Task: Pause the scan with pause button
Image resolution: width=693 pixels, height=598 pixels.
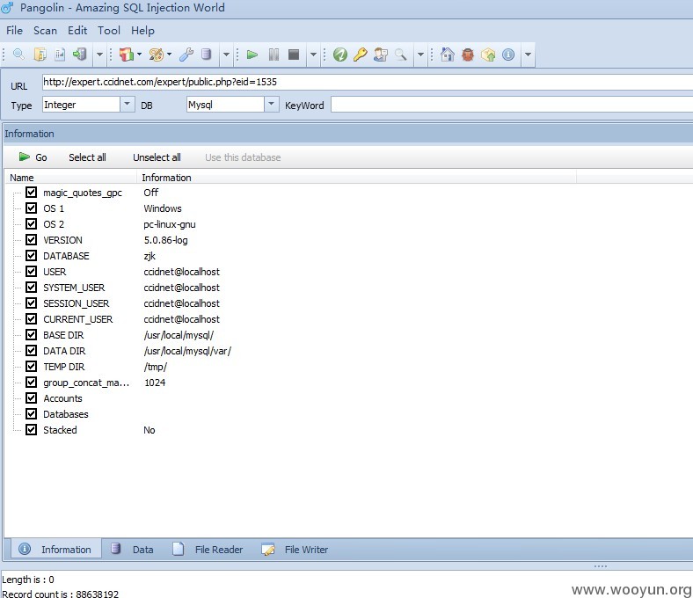Action: (274, 55)
